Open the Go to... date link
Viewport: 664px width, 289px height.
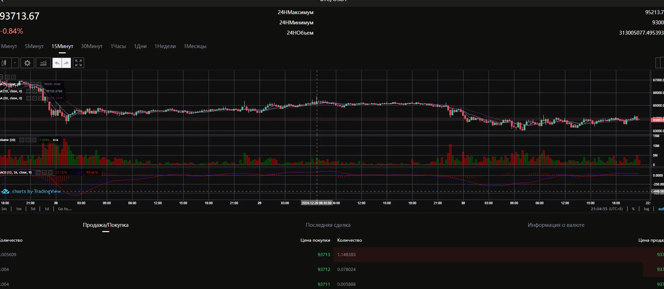pyautogui.click(x=65, y=209)
